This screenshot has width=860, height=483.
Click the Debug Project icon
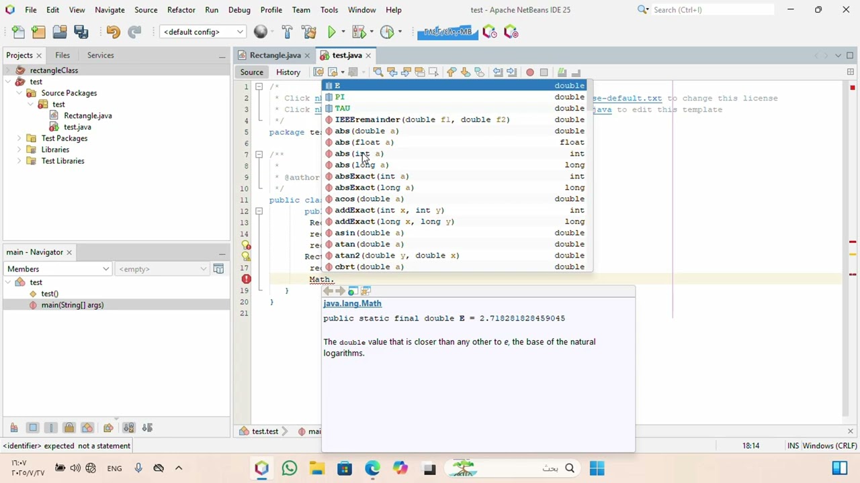[359, 32]
